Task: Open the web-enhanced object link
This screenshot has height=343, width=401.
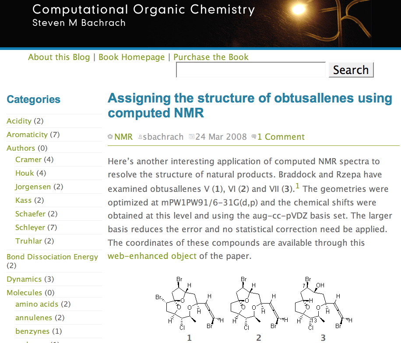Action: pyautogui.click(x=152, y=256)
